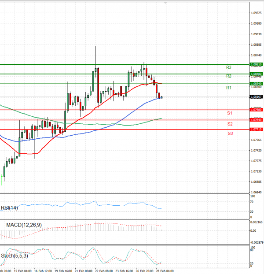This screenshot has width=264, height=274.
Task: Click the 70 level on RSI scale
Action: click(x=252, y=202)
